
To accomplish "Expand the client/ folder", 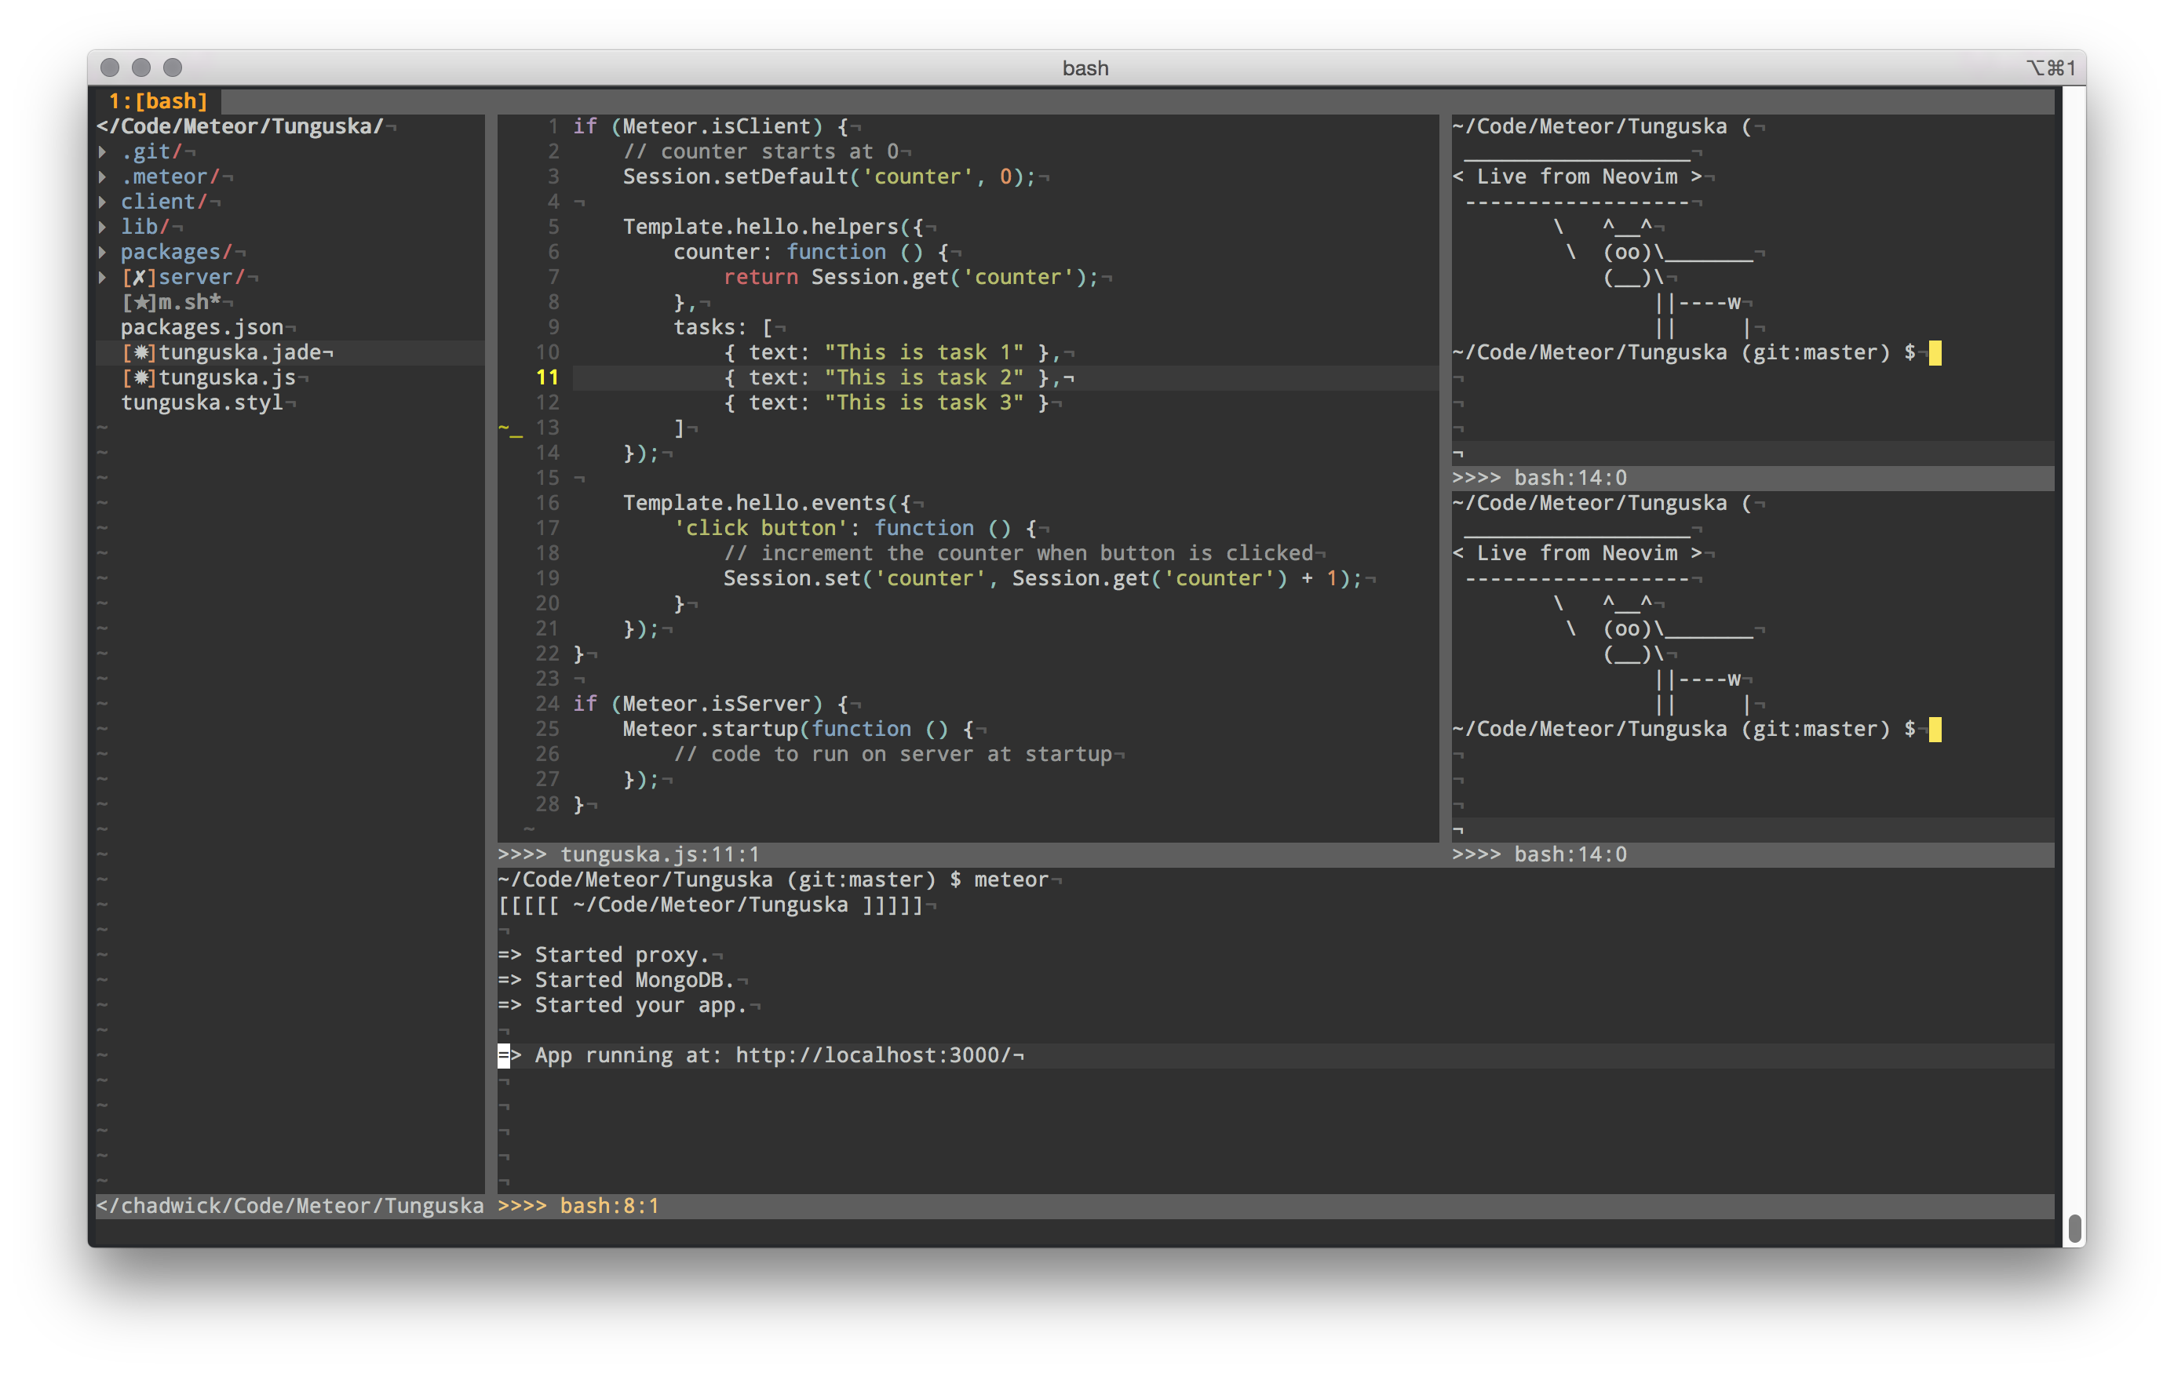I will (104, 202).
